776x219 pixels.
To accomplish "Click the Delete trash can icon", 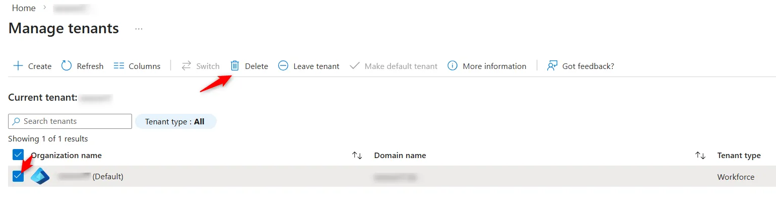I will (x=235, y=66).
